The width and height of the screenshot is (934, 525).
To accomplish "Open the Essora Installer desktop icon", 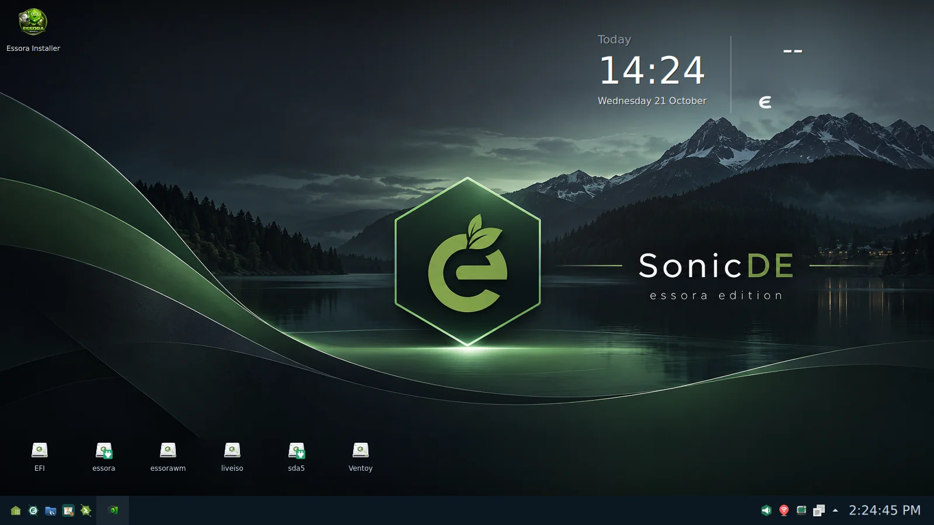I will click(33, 30).
